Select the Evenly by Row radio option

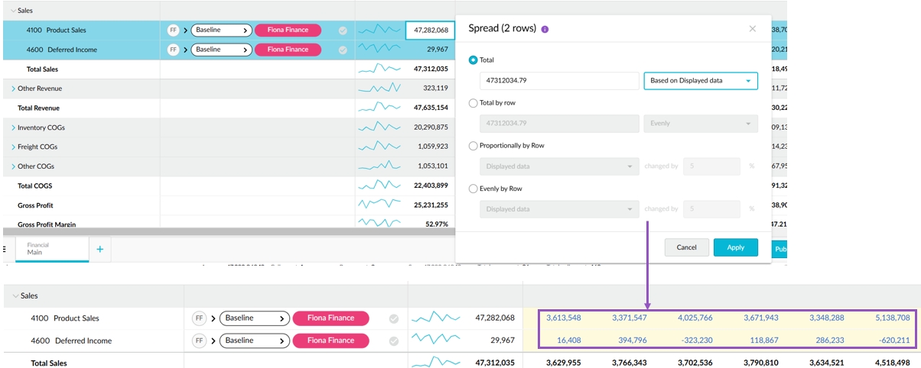[474, 188]
